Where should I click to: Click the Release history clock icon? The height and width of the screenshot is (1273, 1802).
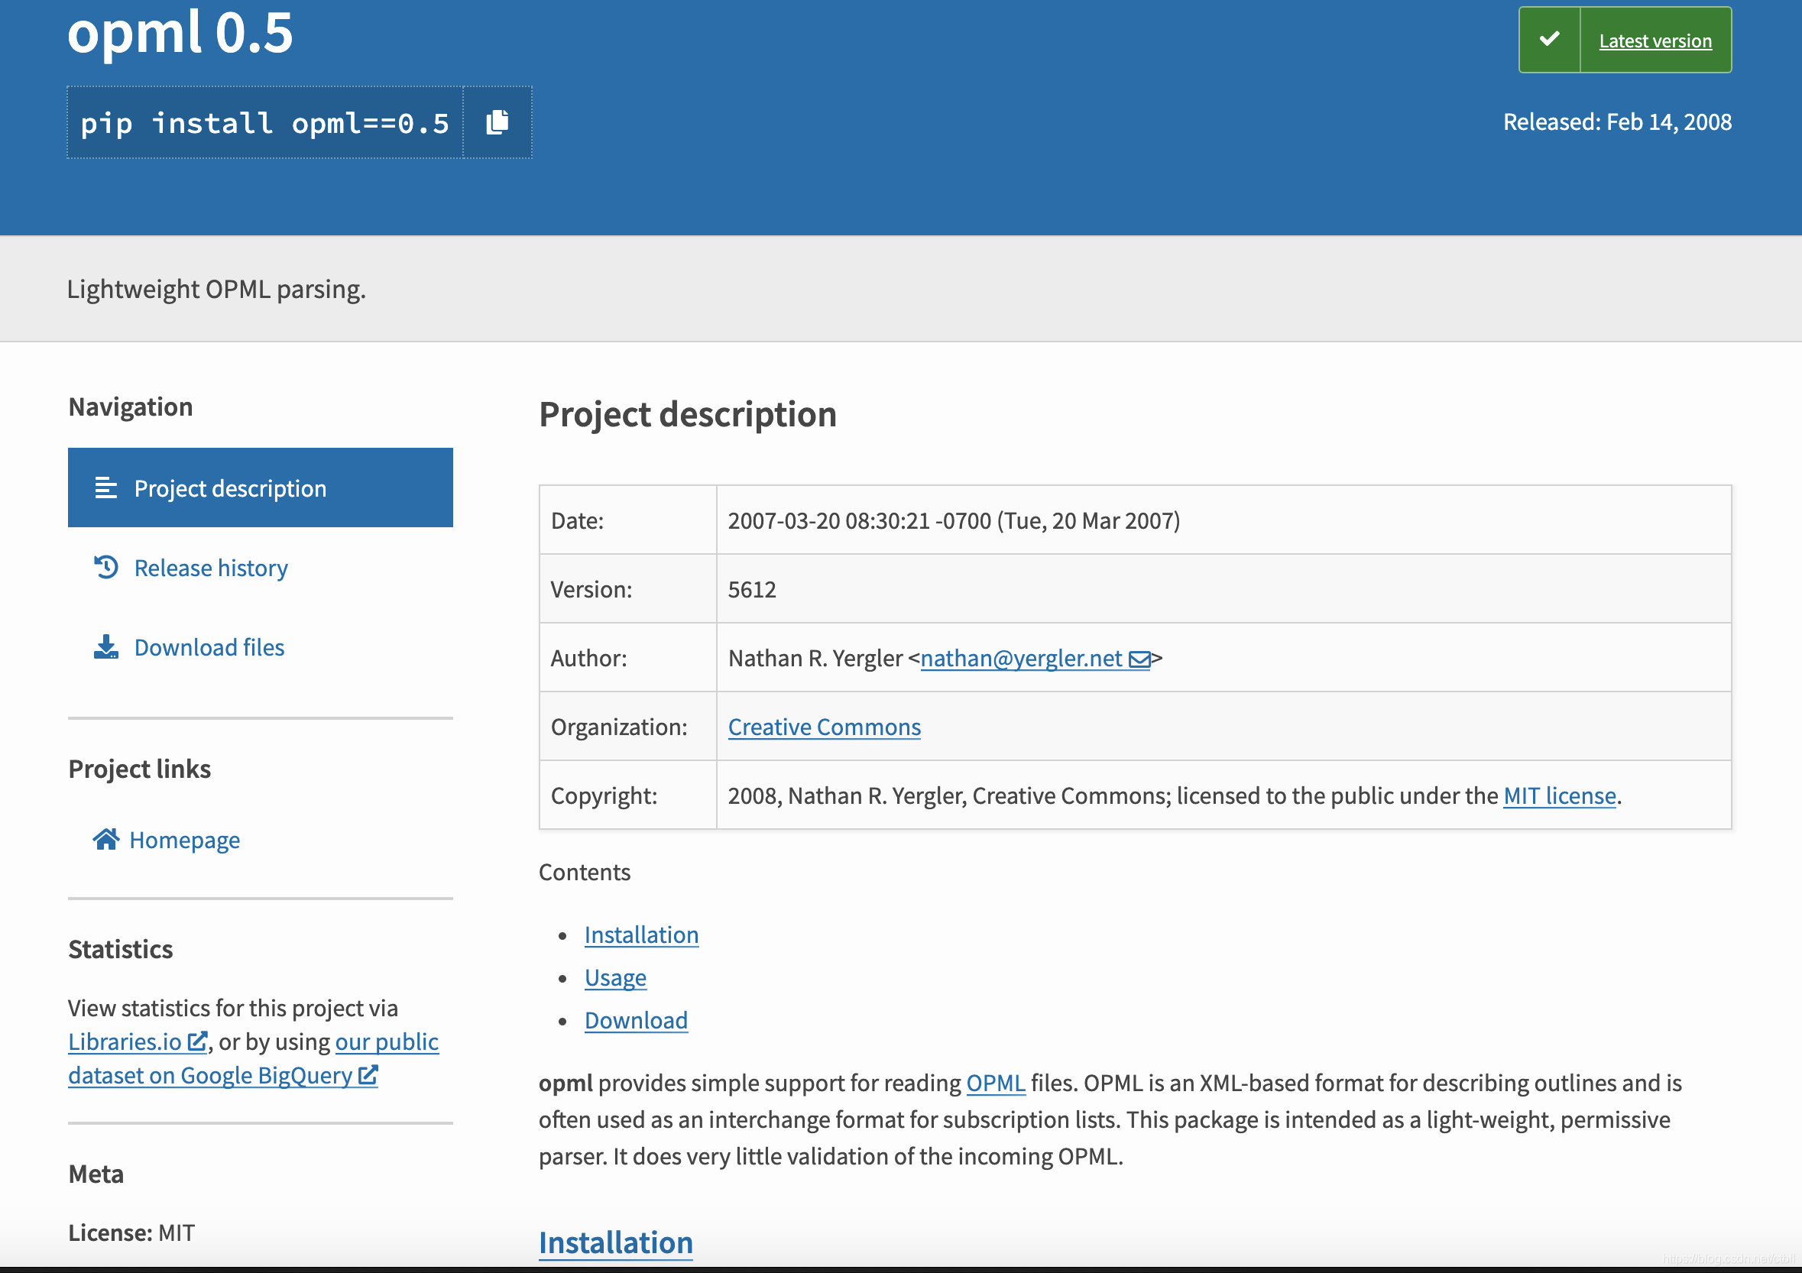[106, 567]
